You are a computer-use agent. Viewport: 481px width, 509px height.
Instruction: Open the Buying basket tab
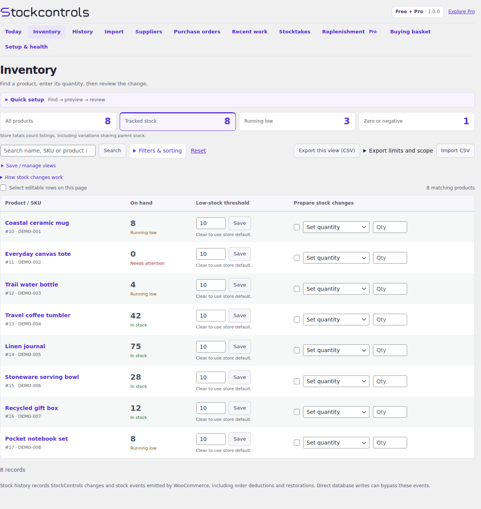(x=410, y=32)
